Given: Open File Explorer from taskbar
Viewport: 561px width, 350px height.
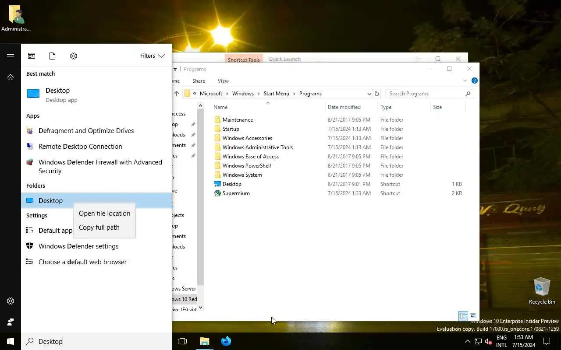Looking at the screenshot, I should [205, 341].
